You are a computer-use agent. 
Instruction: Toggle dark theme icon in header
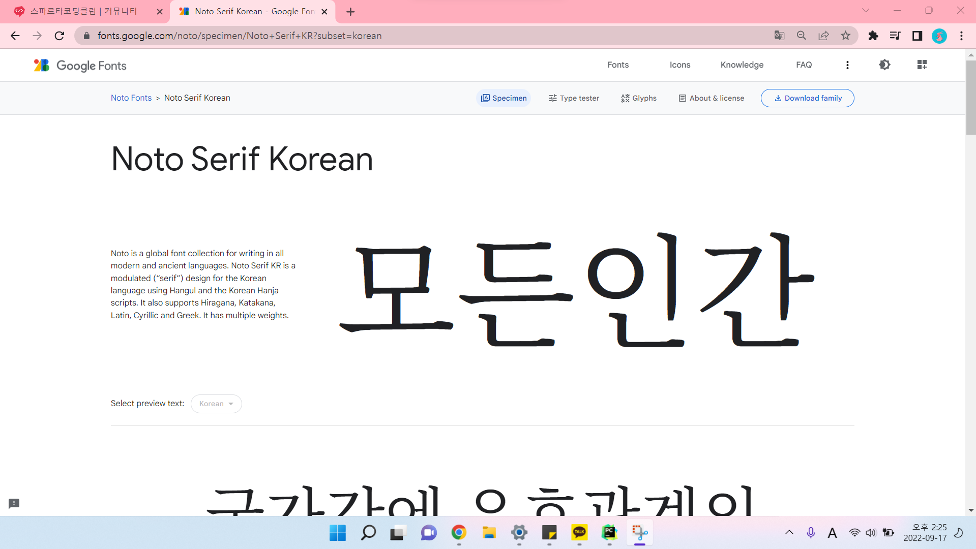[884, 65]
